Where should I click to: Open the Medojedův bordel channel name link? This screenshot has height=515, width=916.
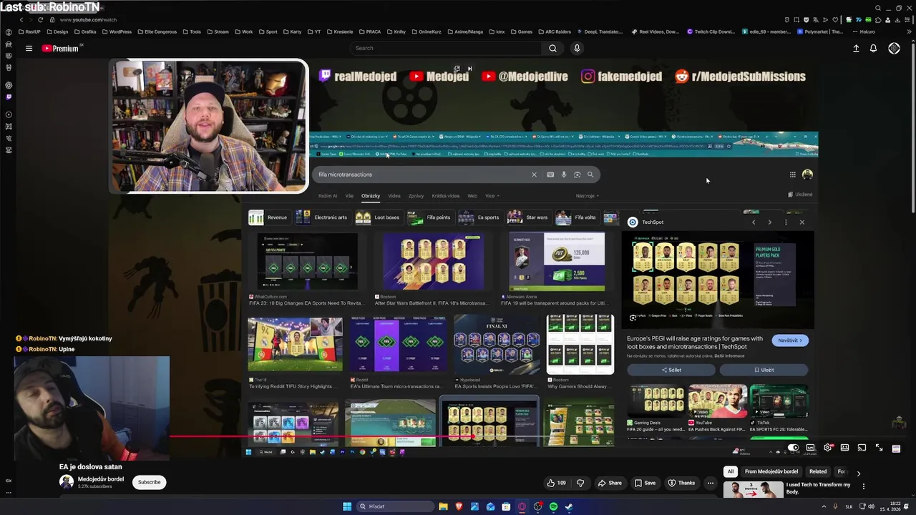click(100, 479)
